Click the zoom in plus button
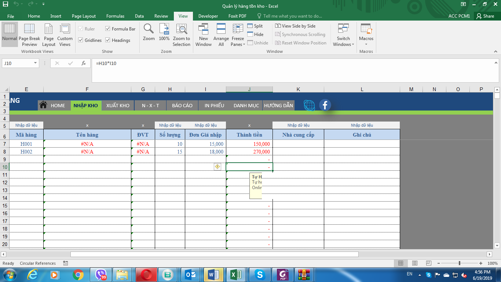The width and height of the screenshot is (501, 282). pyautogui.click(x=480, y=263)
